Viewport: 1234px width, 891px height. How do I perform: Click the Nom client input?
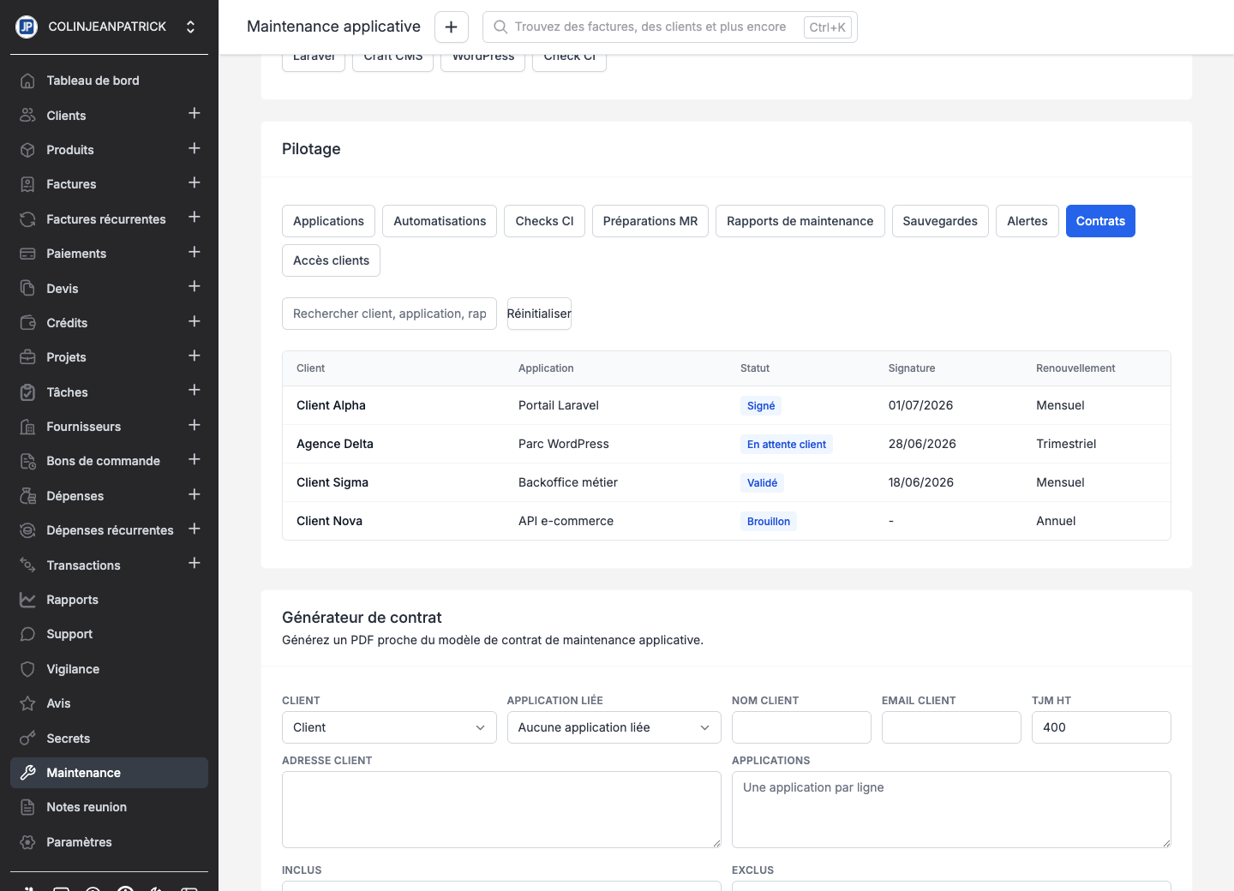click(801, 727)
